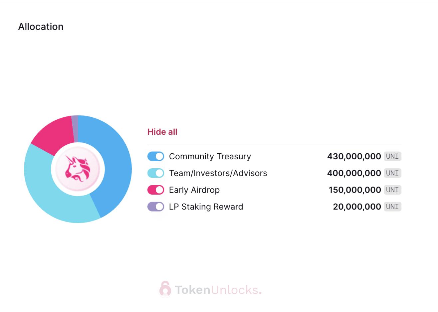Click the TokenUnlocks padlock logo icon

[x=165, y=289]
